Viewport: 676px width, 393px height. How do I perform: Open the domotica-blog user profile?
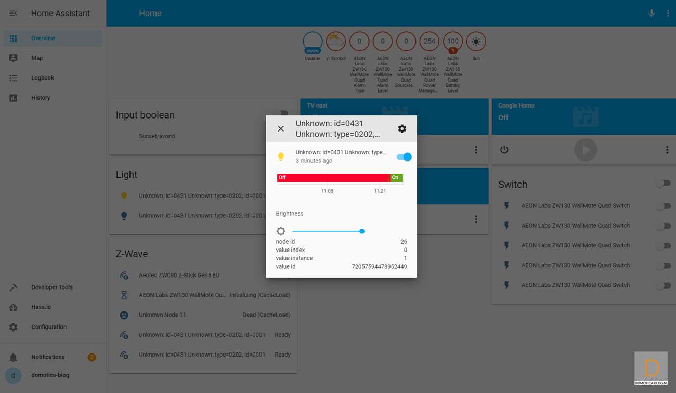[50, 375]
